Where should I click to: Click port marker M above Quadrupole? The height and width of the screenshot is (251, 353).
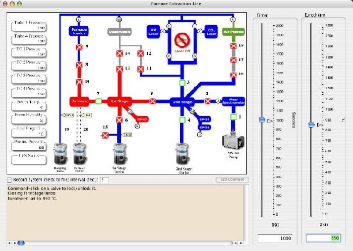click(119, 20)
